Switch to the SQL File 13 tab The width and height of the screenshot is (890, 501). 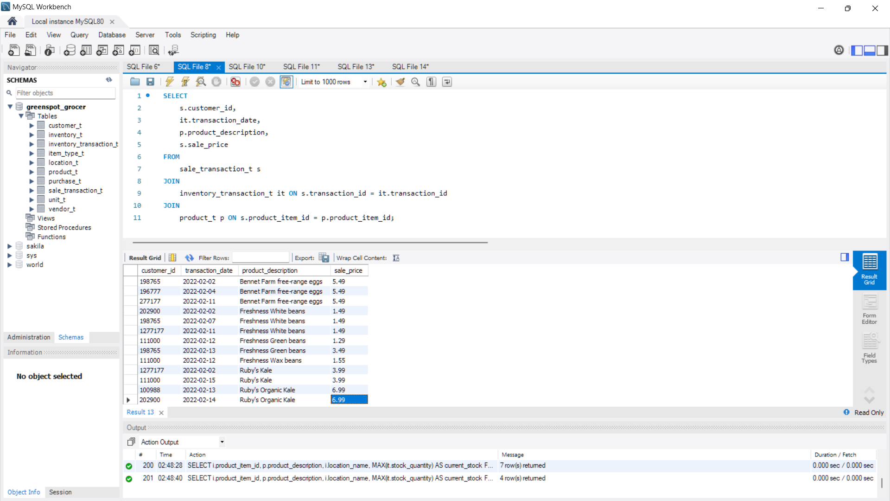pyautogui.click(x=356, y=67)
